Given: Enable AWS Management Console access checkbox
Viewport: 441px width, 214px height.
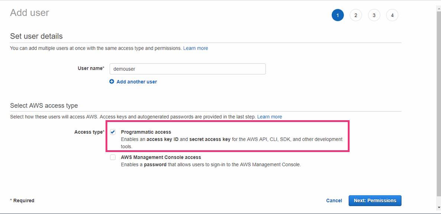Looking at the screenshot, I should click(x=113, y=157).
